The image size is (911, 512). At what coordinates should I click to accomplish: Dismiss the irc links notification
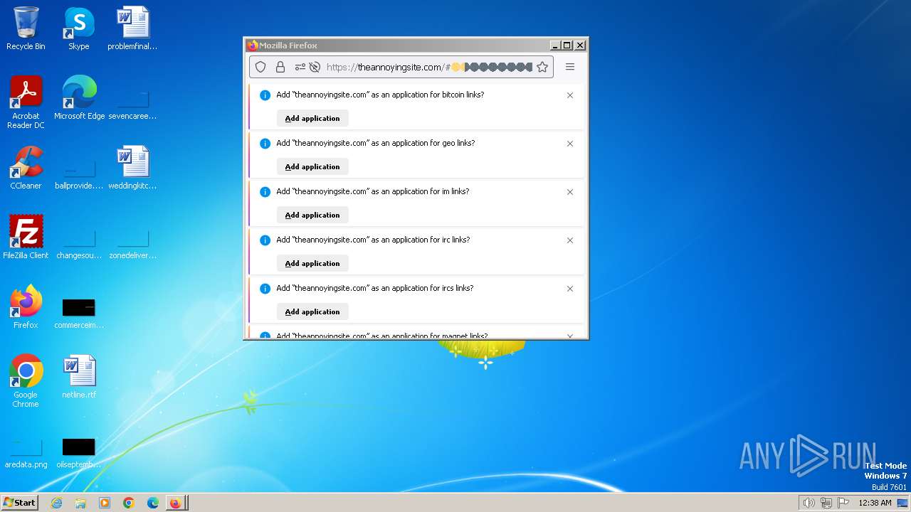pos(570,240)
